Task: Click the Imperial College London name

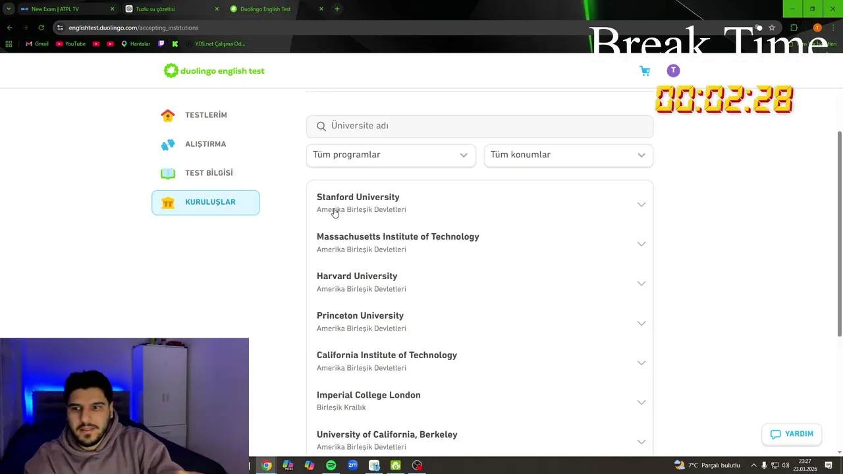Action: point(368,395)
